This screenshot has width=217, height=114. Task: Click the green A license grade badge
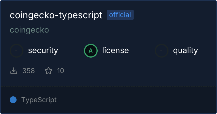(x=91, y=51)
